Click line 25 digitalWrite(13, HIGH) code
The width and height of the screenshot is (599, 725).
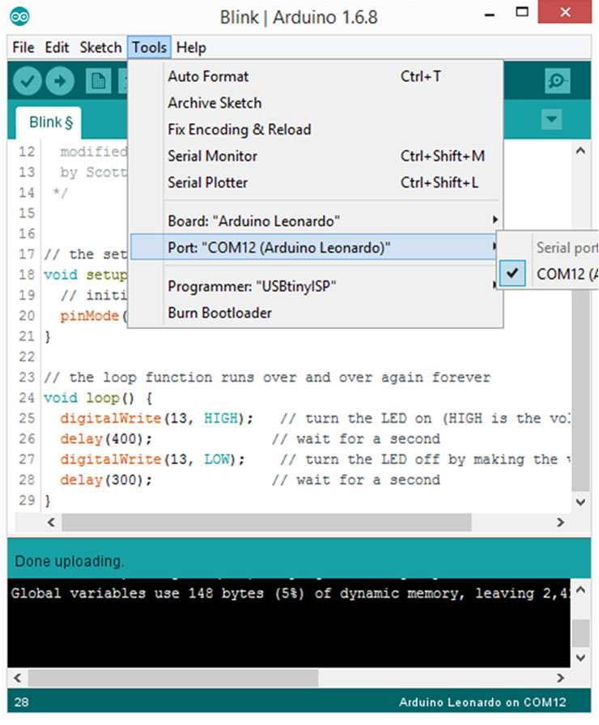point(157,419)
